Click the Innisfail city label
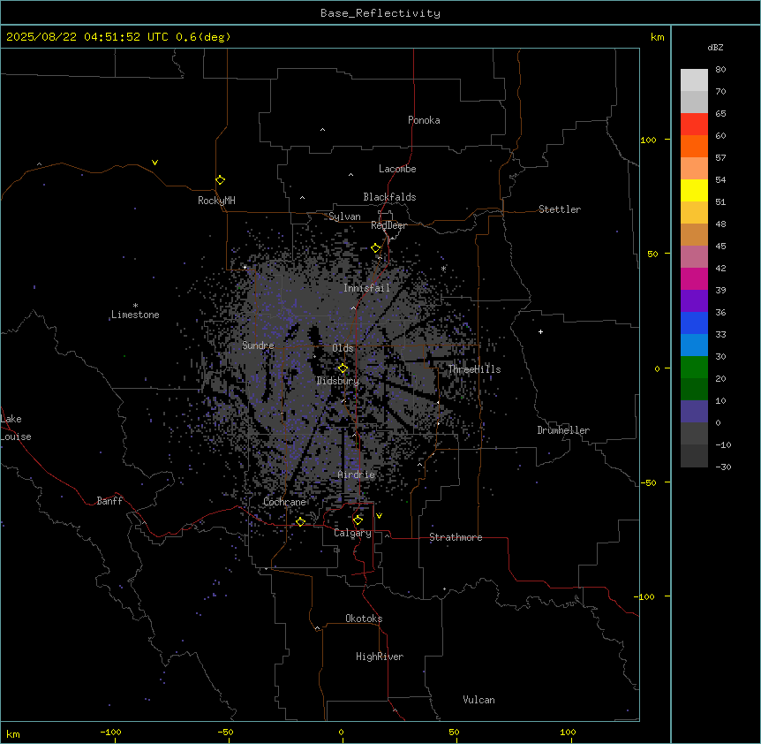 click(367, 288)
